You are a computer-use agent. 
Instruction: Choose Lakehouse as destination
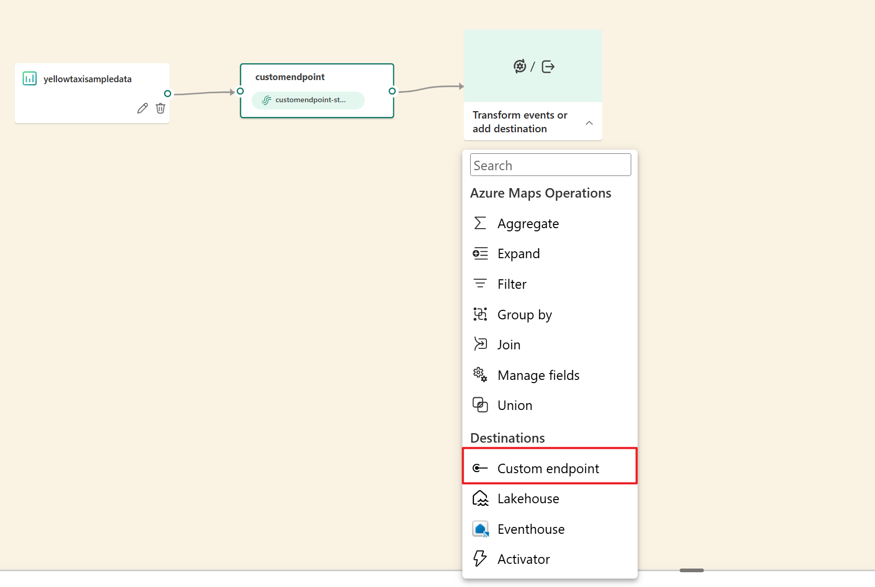(528, 498)
